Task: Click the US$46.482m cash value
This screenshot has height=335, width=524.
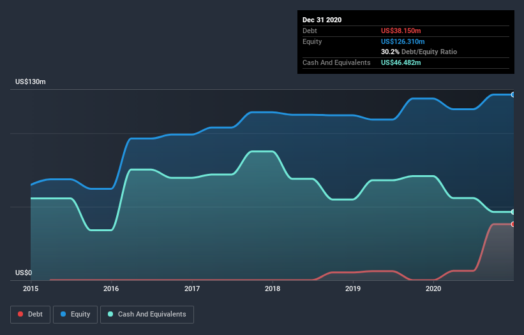Action: [401, 62]
